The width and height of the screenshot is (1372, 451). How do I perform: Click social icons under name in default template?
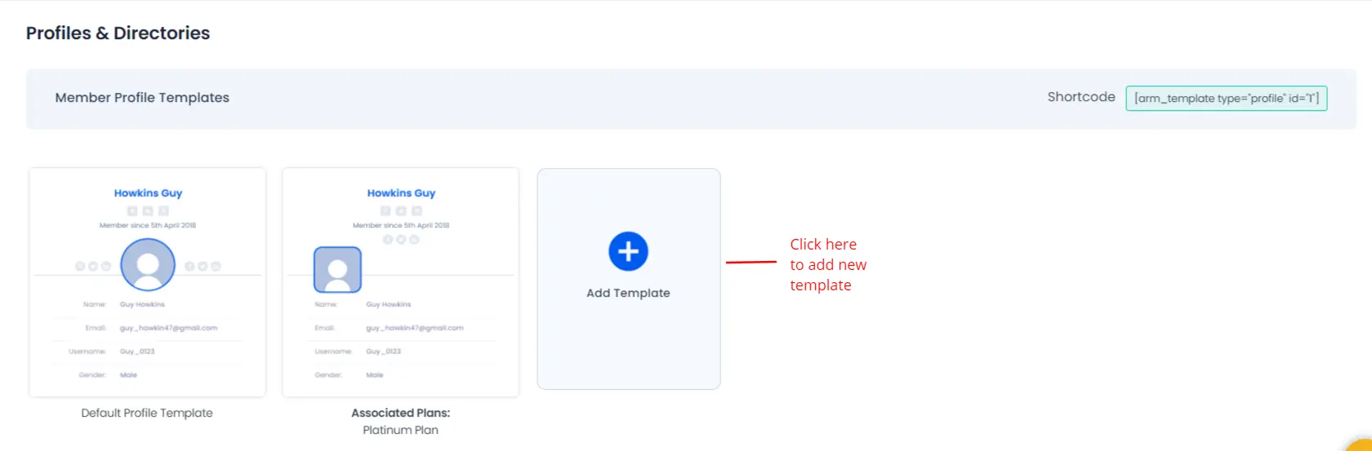click(x=148, y=211)
